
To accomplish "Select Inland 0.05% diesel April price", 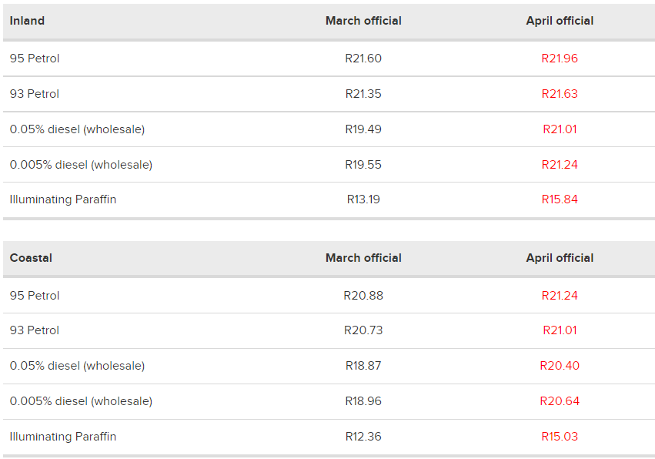I will tap(560, 129).
